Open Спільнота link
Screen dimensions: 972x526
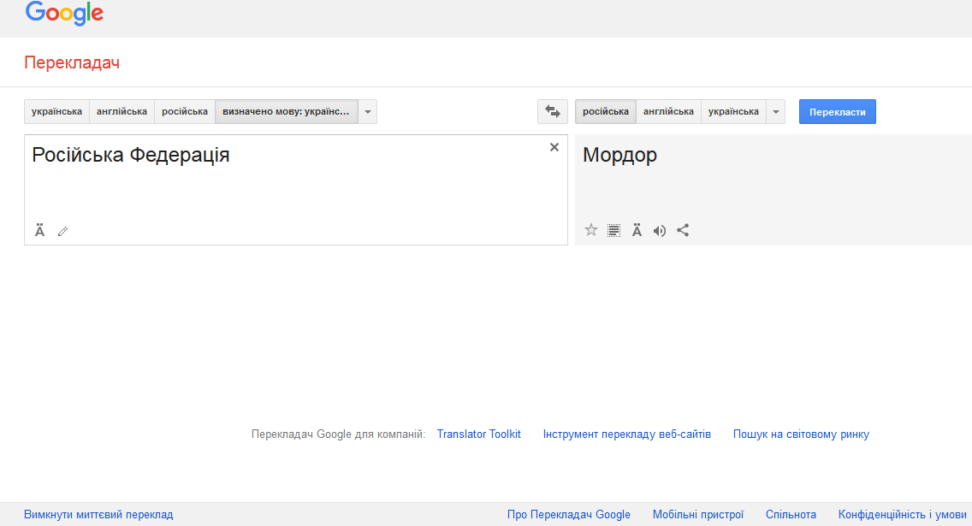tap(791, 514)
